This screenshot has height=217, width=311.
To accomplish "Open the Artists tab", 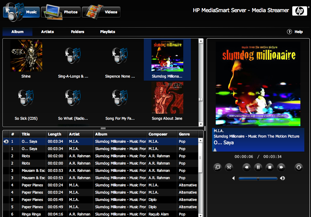I will pyautogui.click(x=47, y=32).
